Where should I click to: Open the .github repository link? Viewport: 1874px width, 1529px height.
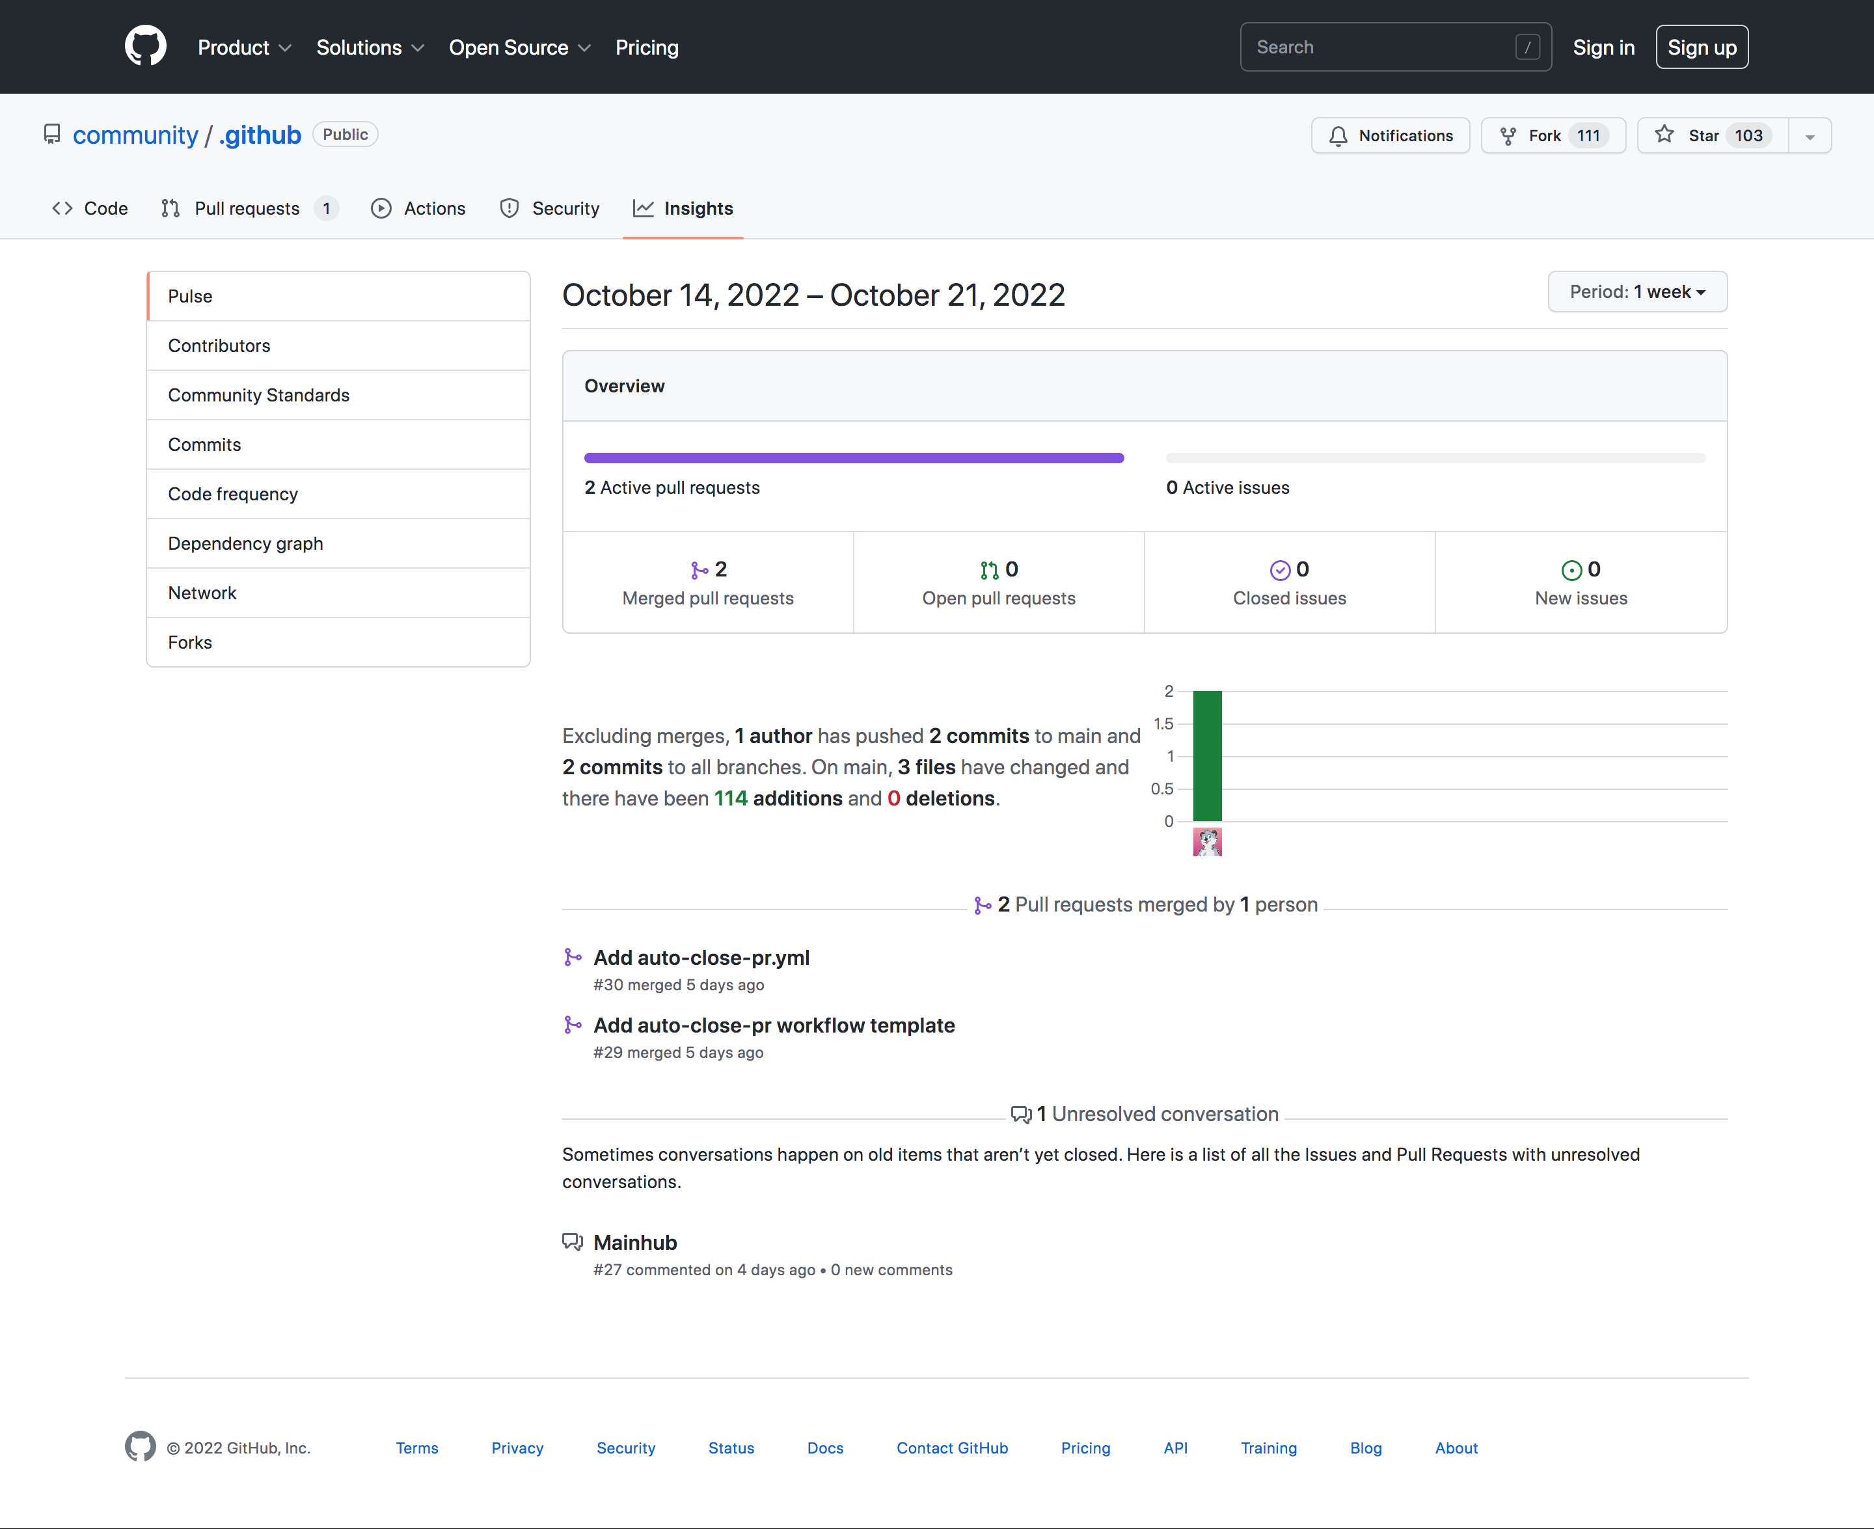click(x=260, y=135)
